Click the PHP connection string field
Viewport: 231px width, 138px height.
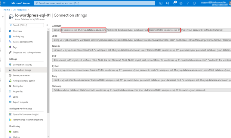pyautogui.click(x=142, y=60)
